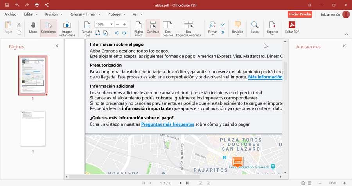This screenshot has width=352, height=186.
Task: Click the horizontal document scrollbar
Action: pyautogui.click(x=135, y=177)
